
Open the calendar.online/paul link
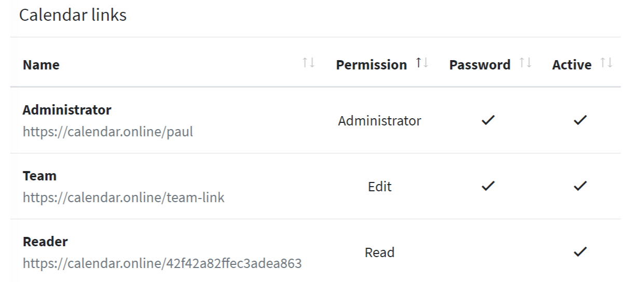tap(108, 132)
